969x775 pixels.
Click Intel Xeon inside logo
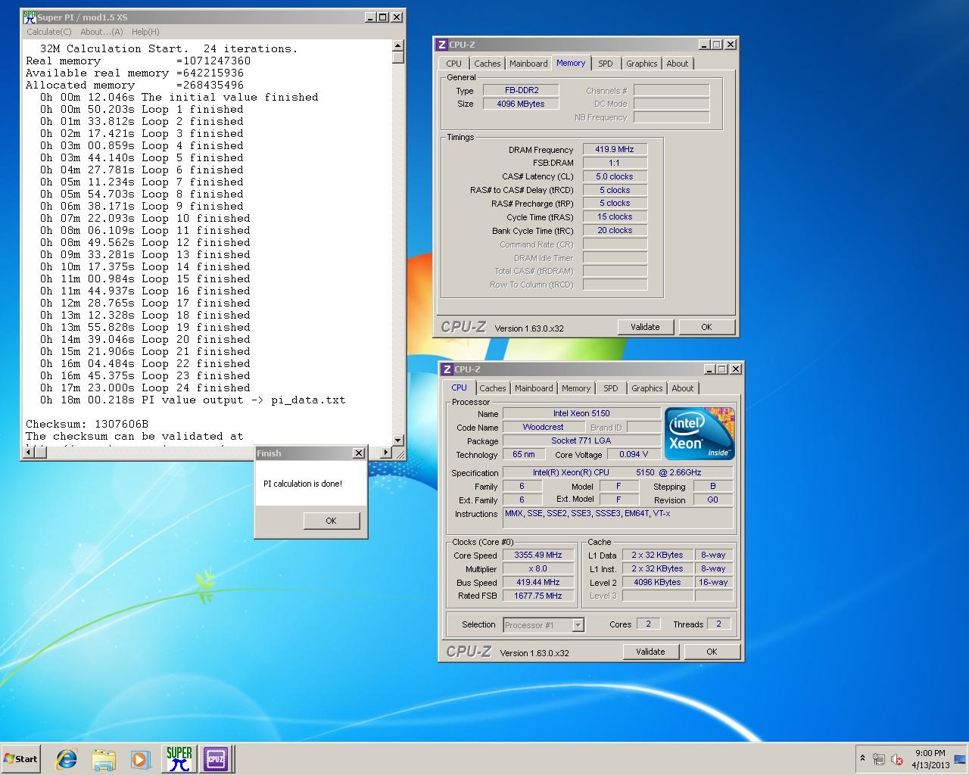[700, 434]
